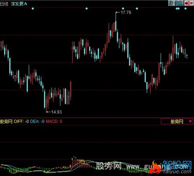The width and height of the screenshot is (194, 176).
Task: Select the candlestick with the 17.78 high wick
Action: click(116, 22)
